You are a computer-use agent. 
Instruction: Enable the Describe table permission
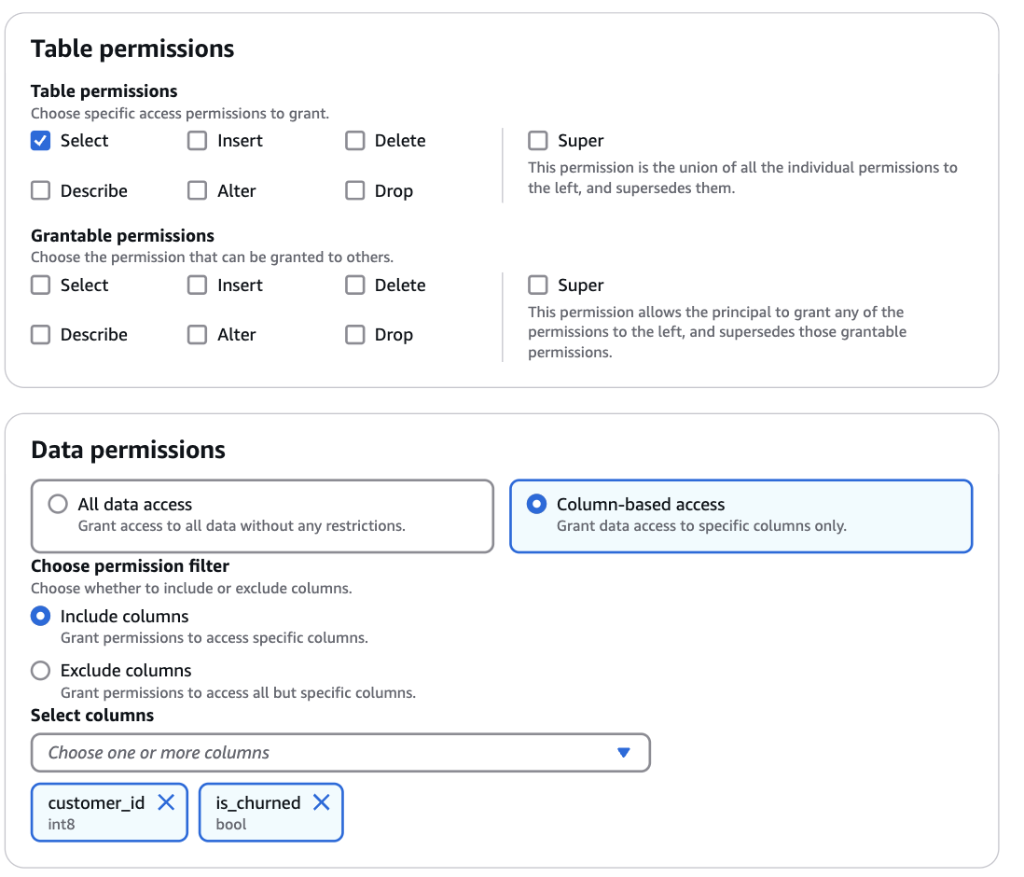tap(41, 190)
